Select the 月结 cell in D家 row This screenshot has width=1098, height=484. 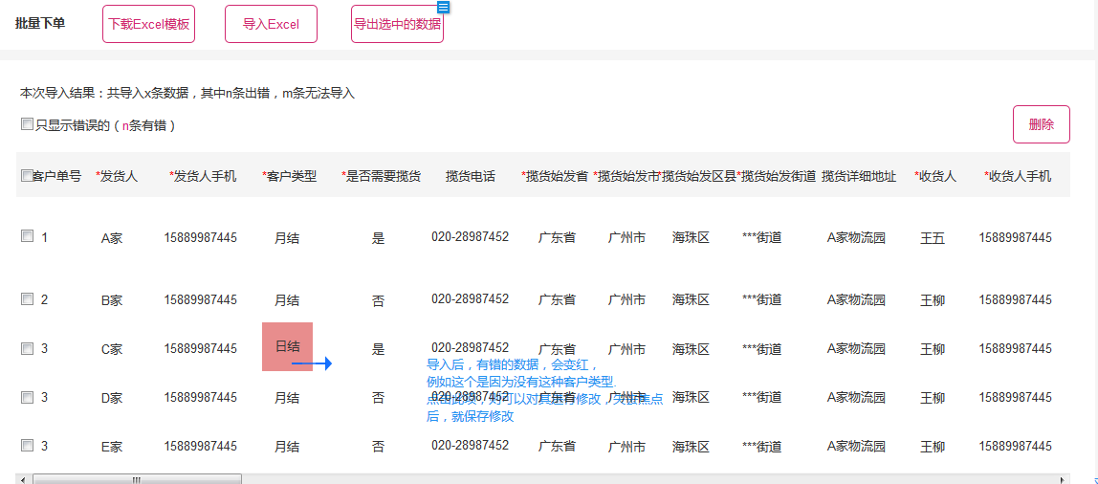tap(287, 397)
